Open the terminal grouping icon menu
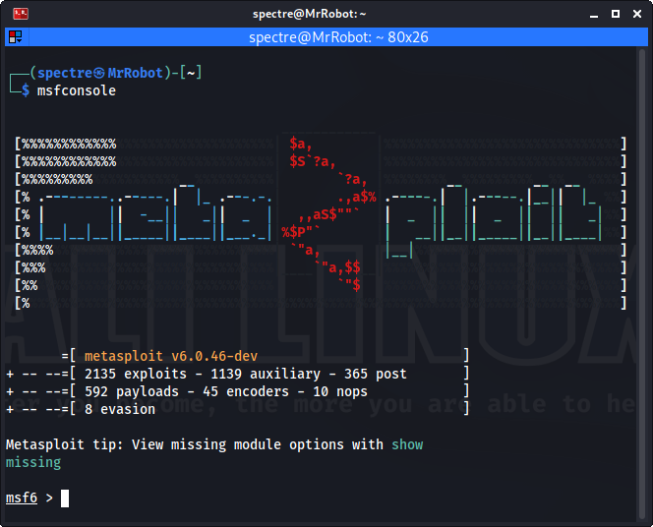The image size is (653, 527). click(x=16, y=37)
